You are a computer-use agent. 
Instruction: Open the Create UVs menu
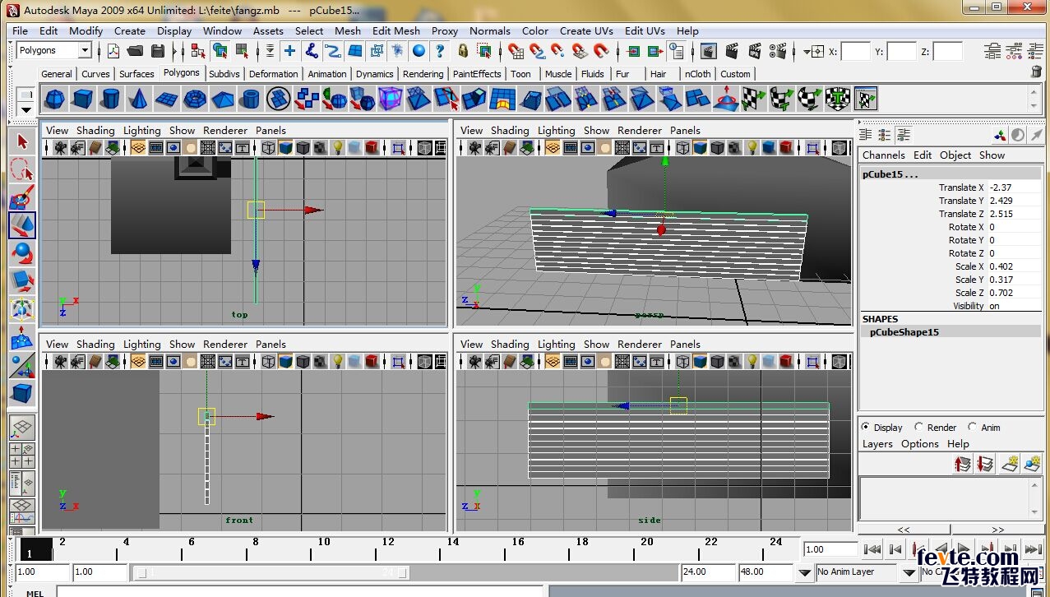click(587, 31)
